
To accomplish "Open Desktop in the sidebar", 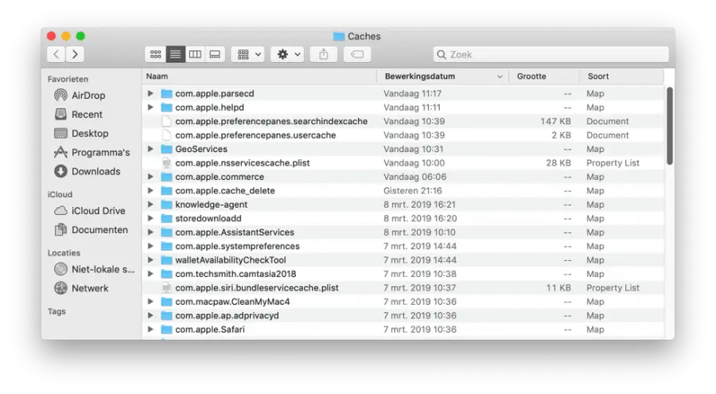I will tap(81, 134).
